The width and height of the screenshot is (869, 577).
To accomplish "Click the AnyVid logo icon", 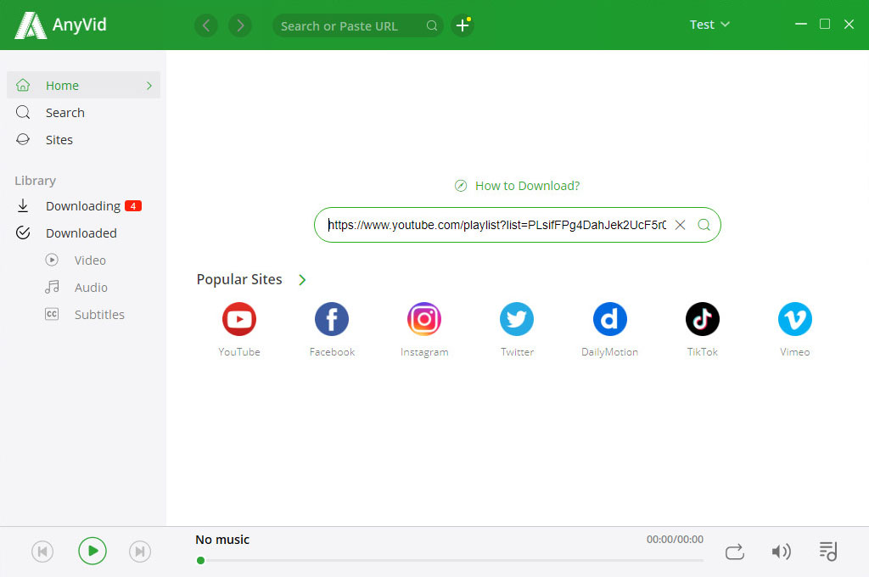I will (30, 25).
